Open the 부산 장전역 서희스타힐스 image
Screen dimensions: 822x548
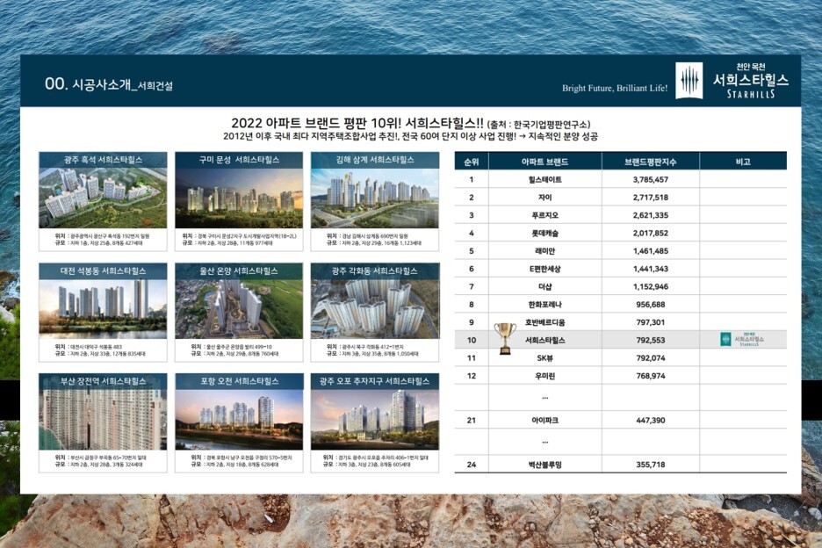(x=103, y=420)
